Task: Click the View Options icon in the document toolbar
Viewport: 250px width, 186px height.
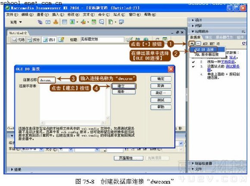Action: point(165,39)
